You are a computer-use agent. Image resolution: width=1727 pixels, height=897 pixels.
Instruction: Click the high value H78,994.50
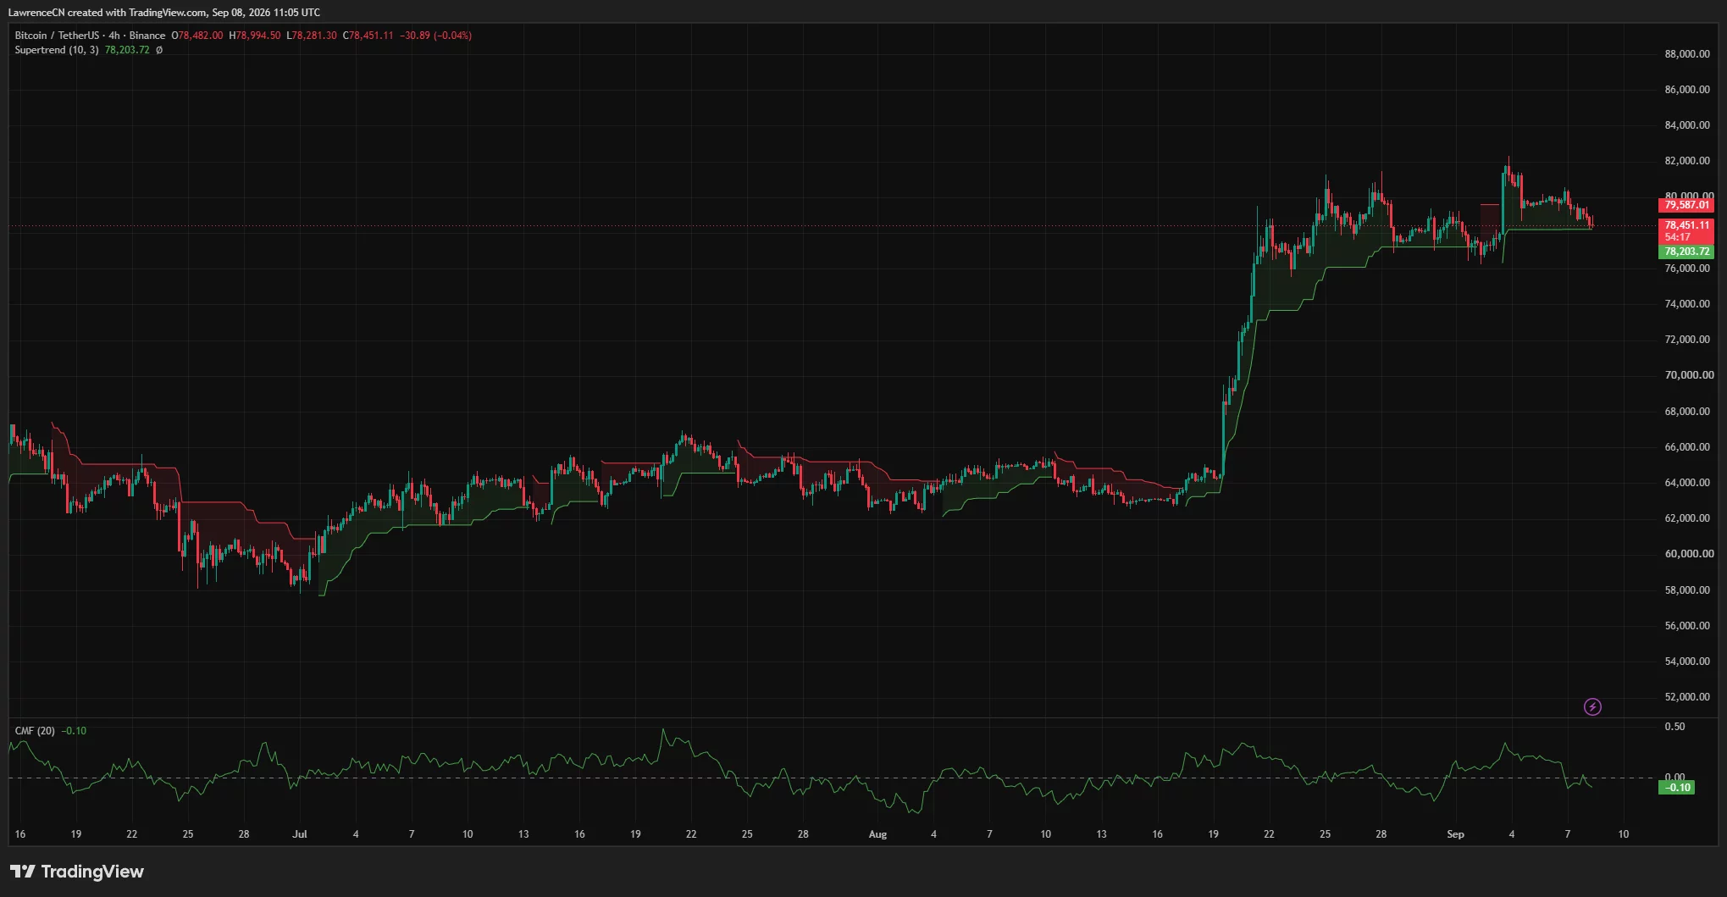click(x=255, y=36)
